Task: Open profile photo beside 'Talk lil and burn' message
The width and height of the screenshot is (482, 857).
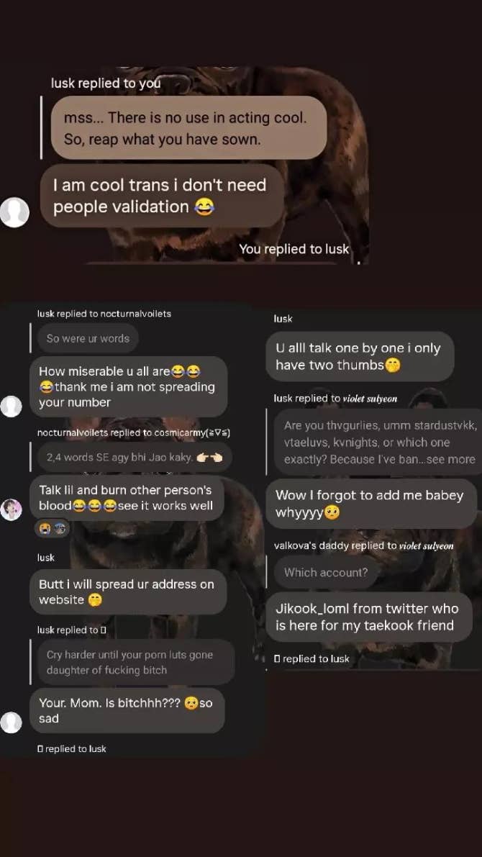Action: coord(11,509)
